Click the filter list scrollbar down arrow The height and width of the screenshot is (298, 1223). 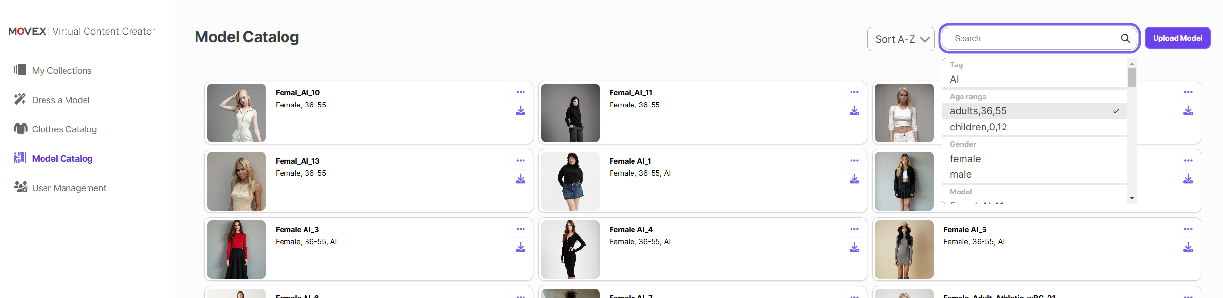[1132, 198]
